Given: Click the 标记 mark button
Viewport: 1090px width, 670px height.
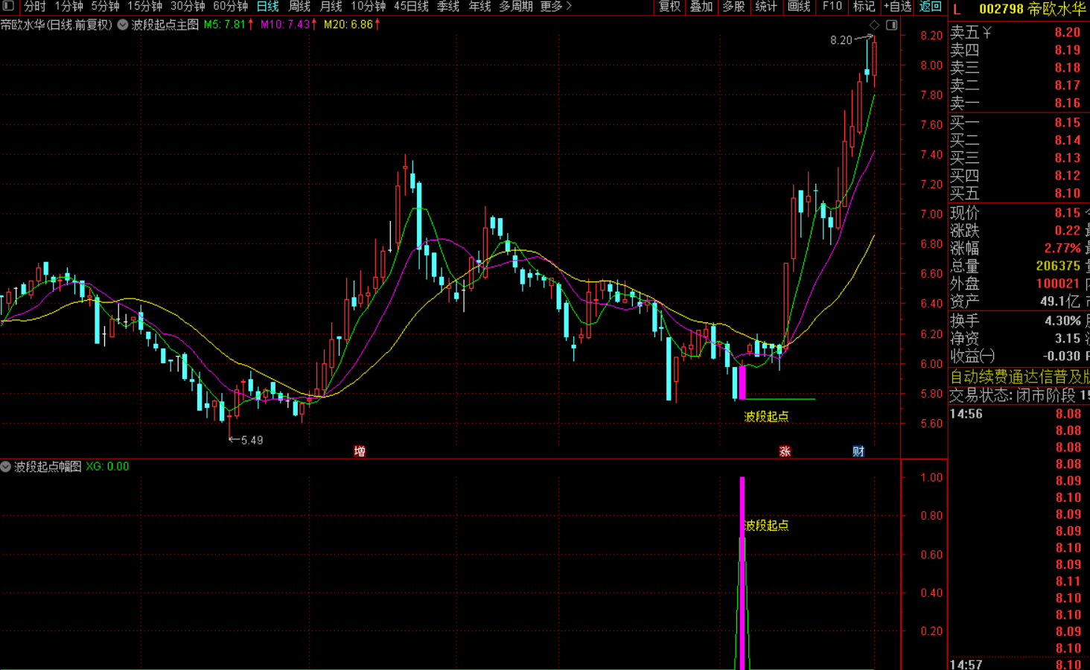Looking at the screenshot, I should click(864, 7).
